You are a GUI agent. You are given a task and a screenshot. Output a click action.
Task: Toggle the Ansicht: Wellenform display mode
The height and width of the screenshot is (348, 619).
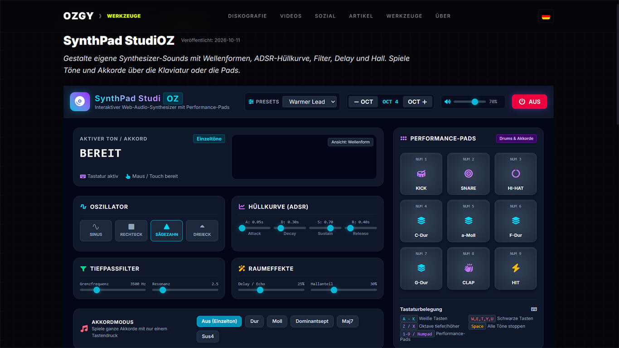(x=350, y=142)
